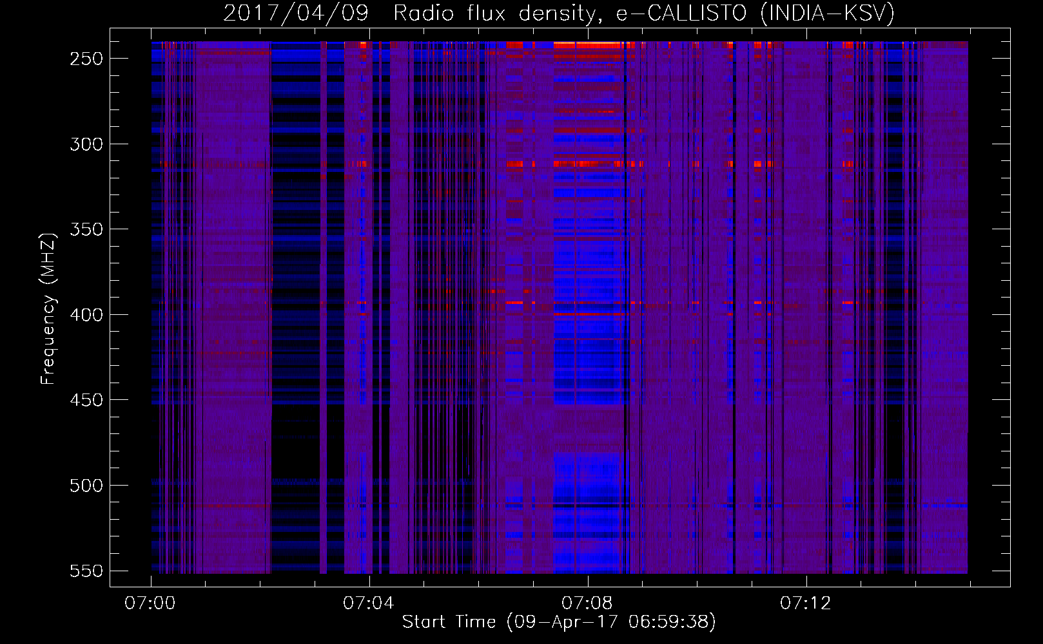Click the 350 frequency tick label
This screenshot has height=644, width=1043.
click(86, 230)
